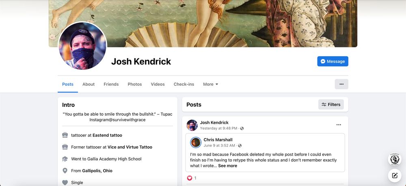Viewport: 406px width, 186px height.
Task: Click Josh Kendrick's small post avatar
Action: point(192,125)
